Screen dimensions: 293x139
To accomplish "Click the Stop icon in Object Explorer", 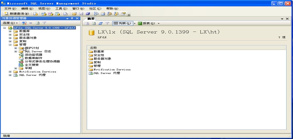I will coord(31,23).
